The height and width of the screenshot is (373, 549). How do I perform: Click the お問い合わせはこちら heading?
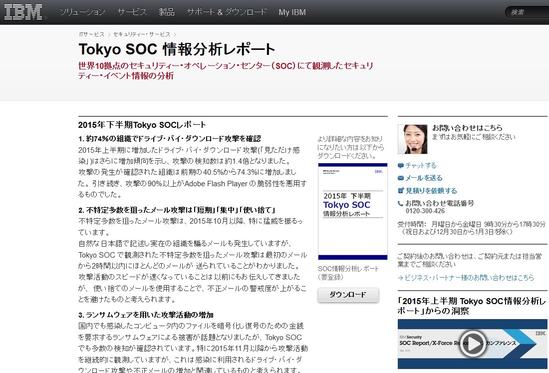click(467, 128)
